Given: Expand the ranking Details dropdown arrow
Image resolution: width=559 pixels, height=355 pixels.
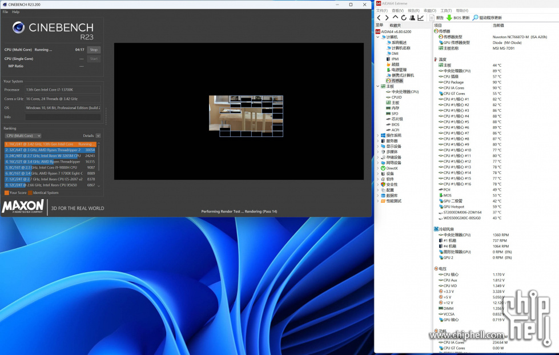Looking at the screenshot, I should (98, 135).
